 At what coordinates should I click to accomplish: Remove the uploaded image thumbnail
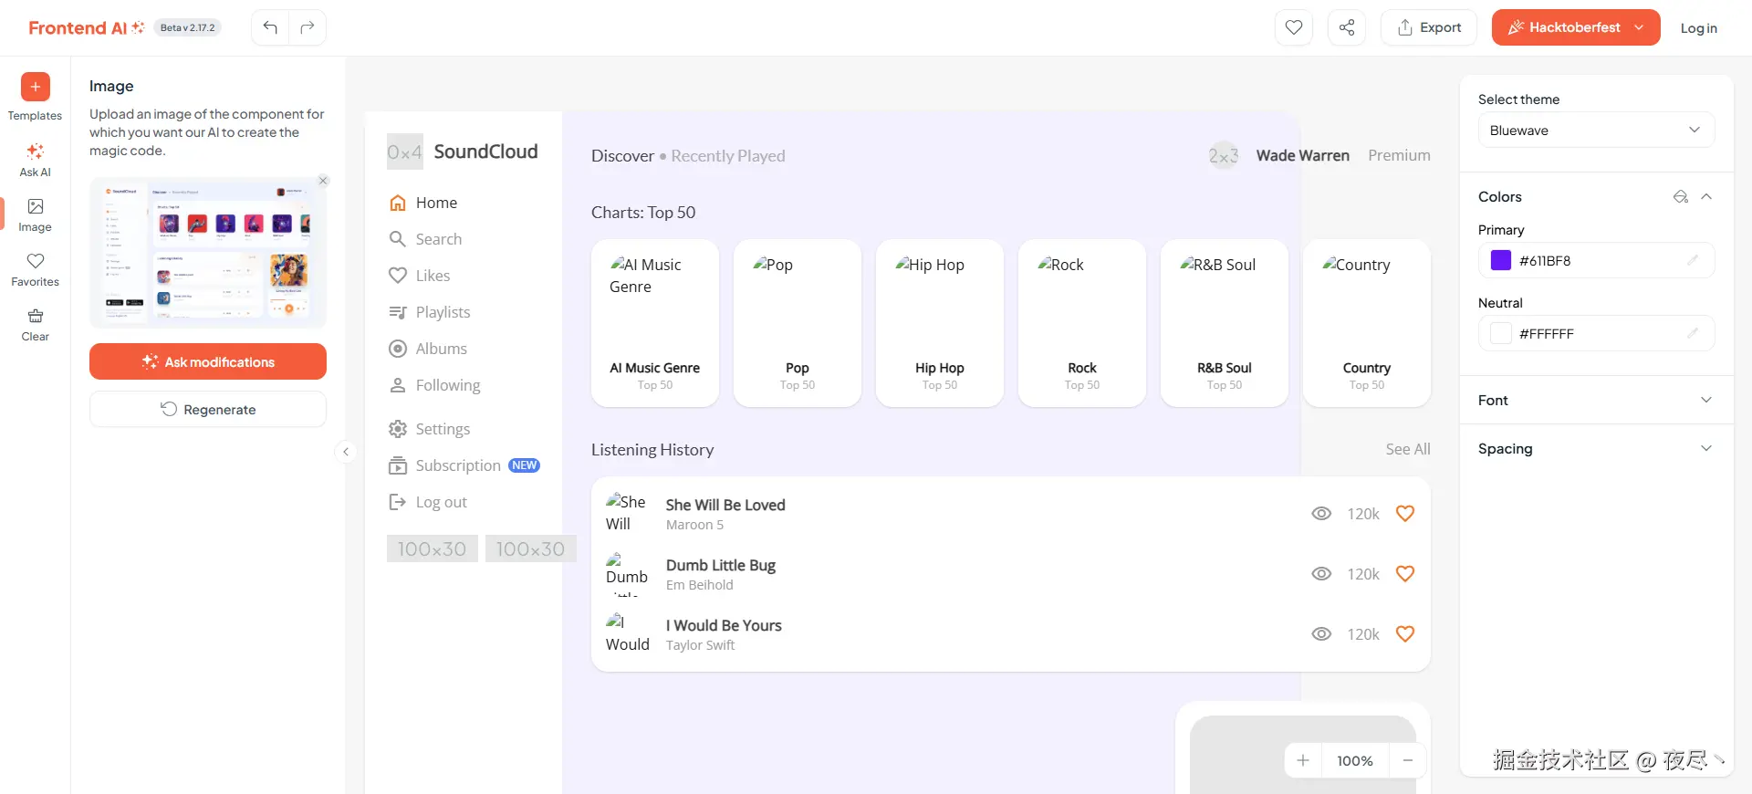click(323, 181)
